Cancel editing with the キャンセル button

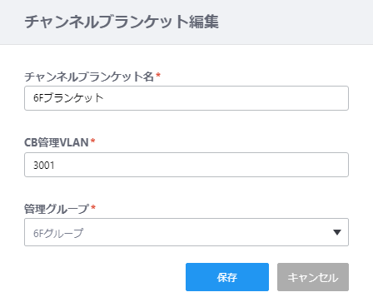click(x=313, y=277)
